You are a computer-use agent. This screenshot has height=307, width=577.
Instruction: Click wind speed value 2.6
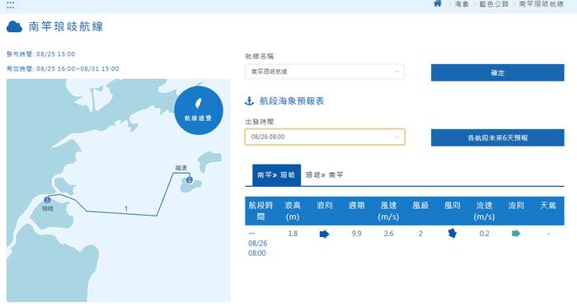tap(388, 234)
